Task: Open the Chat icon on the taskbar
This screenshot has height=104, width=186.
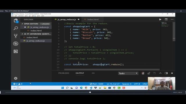Action: (77, 88)
